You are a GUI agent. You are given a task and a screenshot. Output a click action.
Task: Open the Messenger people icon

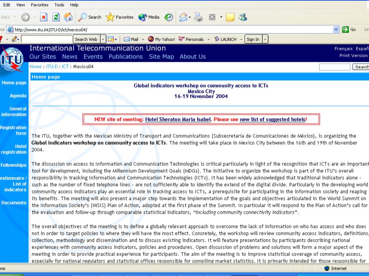tap(243, 17)
